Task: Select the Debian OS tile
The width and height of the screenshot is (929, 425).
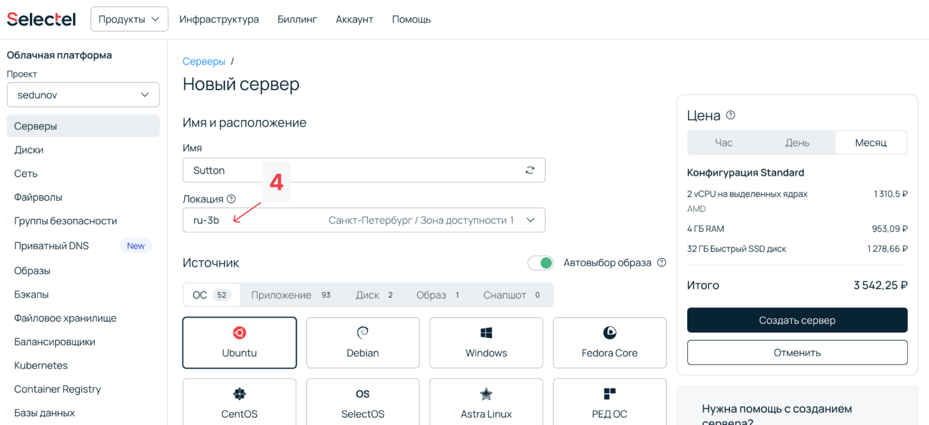Action: click(x=362, y=343)
